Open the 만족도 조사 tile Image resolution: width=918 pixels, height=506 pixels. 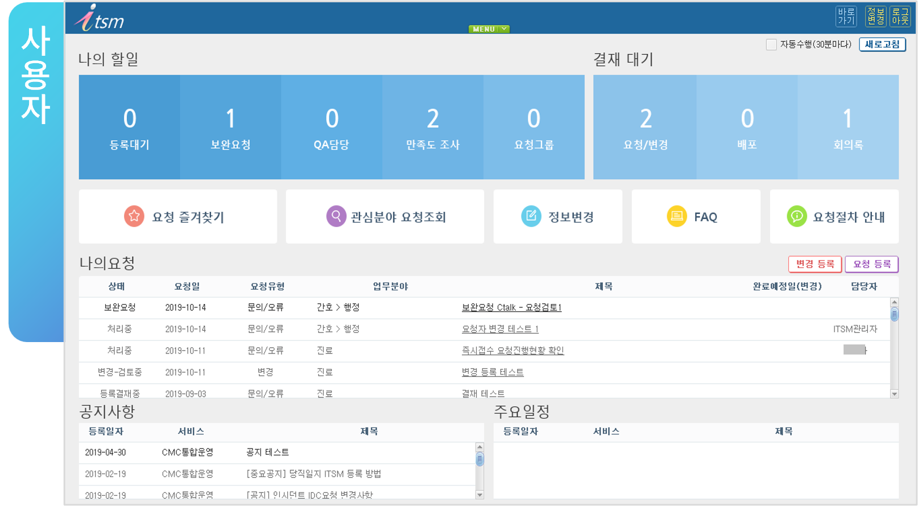(432, 127)
